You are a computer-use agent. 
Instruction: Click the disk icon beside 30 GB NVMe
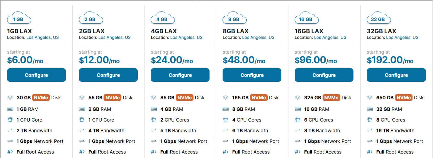point(10,98)
